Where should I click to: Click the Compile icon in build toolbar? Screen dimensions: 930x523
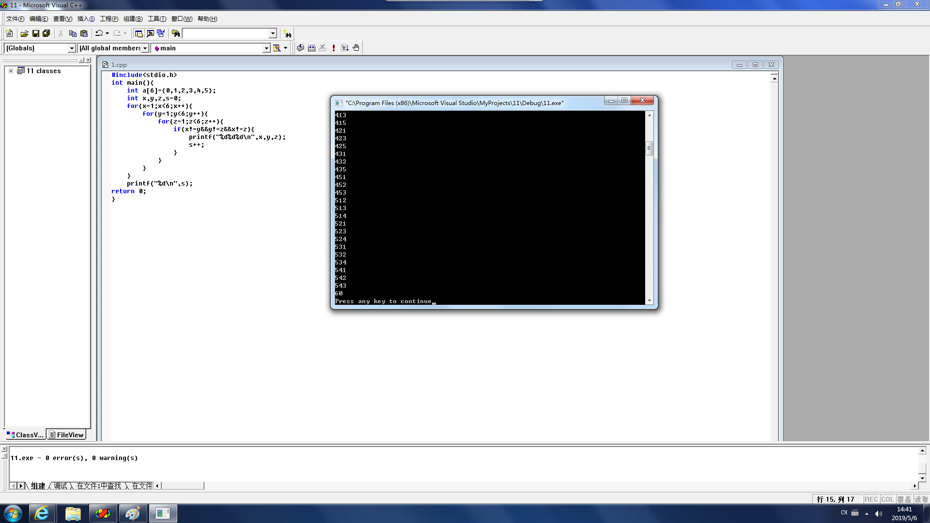pos(301,48)
